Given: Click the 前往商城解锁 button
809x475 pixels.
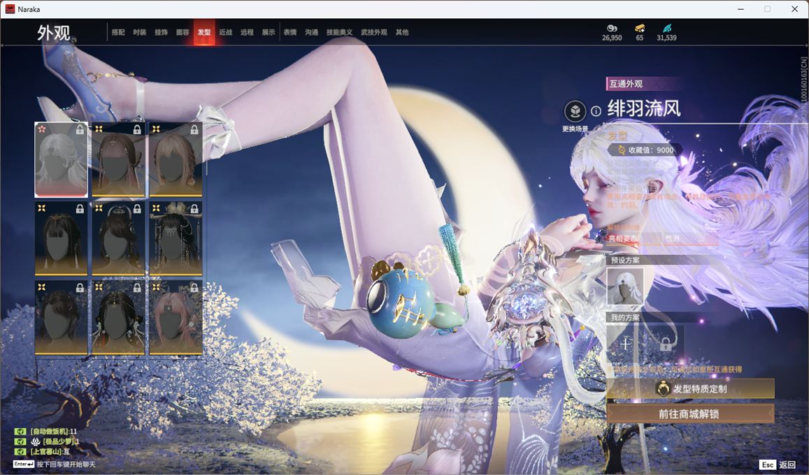Looking at the screenshot, I should [690, 414].
